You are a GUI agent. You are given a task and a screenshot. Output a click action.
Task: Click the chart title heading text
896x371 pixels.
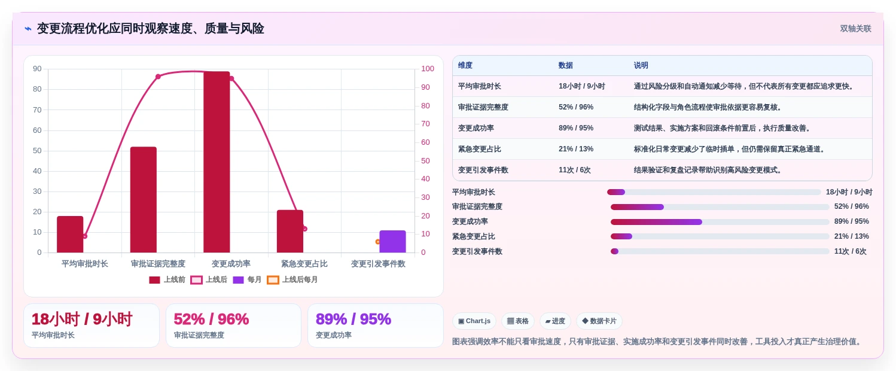(x=151, y=29)
